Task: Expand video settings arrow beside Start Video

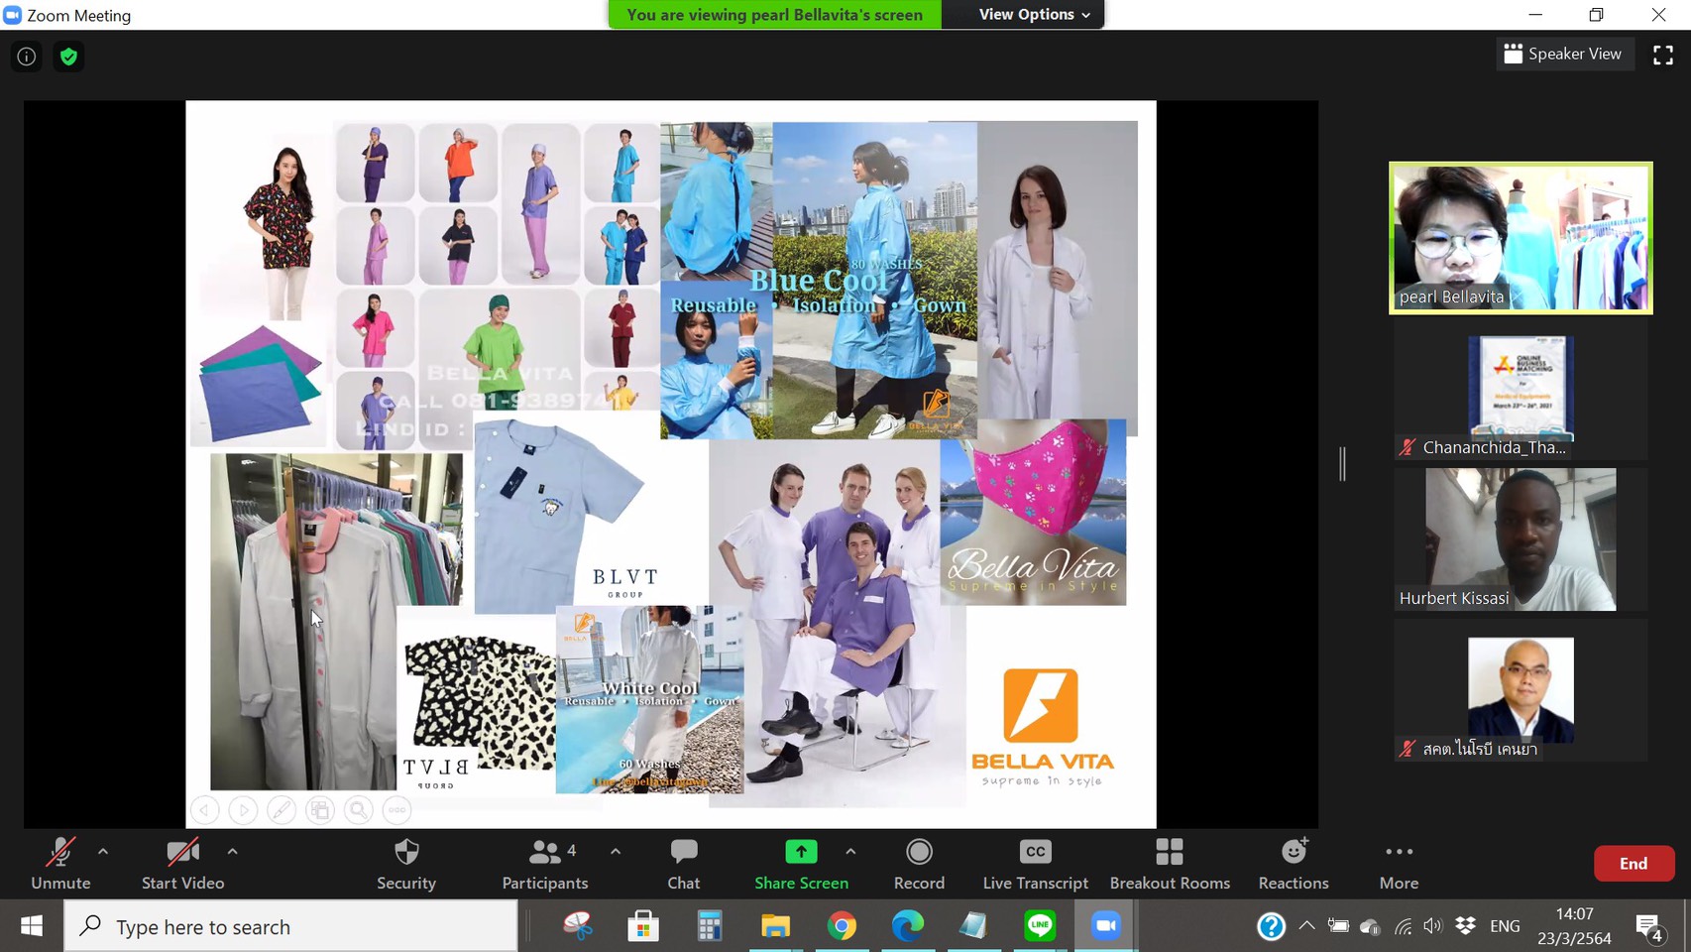Action: (232, 851)
